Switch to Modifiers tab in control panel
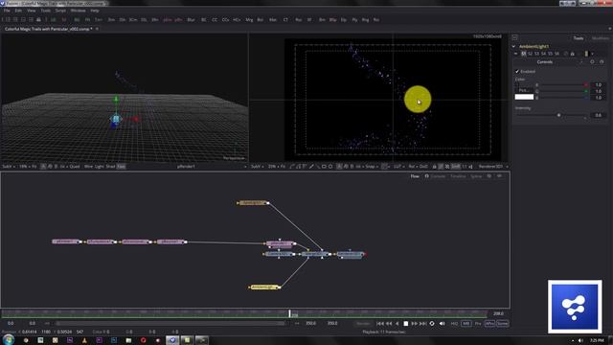The image size is (613, 345). pyautogui.click(x=601, y=38)
